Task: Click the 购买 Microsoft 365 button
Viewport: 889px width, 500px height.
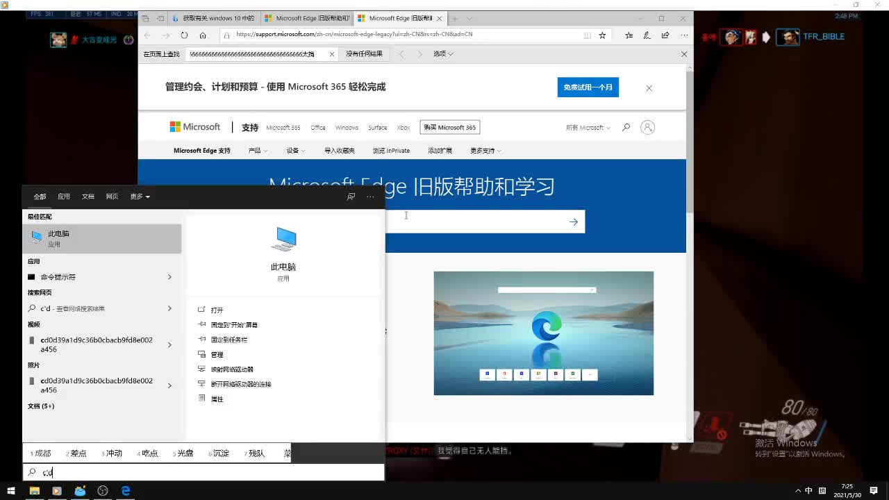Action: point(450,128)
